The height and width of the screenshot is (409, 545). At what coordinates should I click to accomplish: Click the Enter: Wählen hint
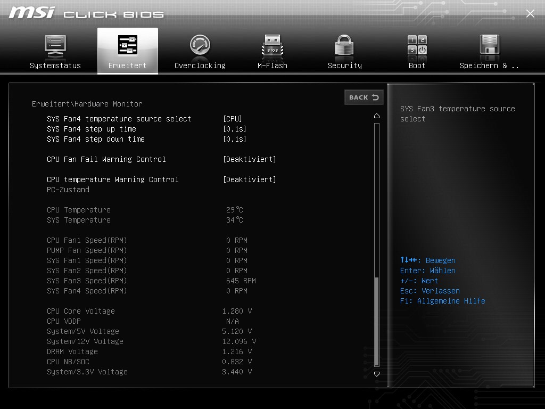click(x=427, y=271)
